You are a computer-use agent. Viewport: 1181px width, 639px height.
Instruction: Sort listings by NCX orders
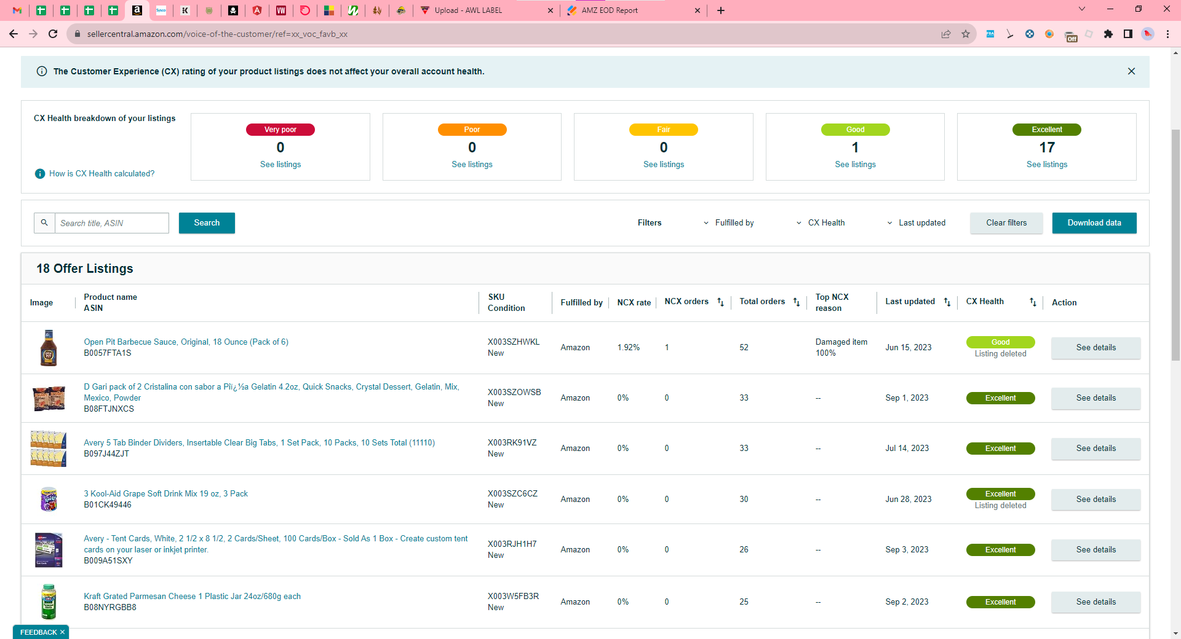pos(720,302)
